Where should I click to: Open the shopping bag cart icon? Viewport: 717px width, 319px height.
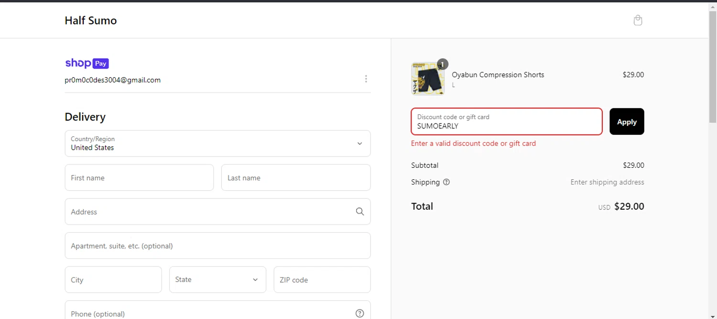pos(638,20)
